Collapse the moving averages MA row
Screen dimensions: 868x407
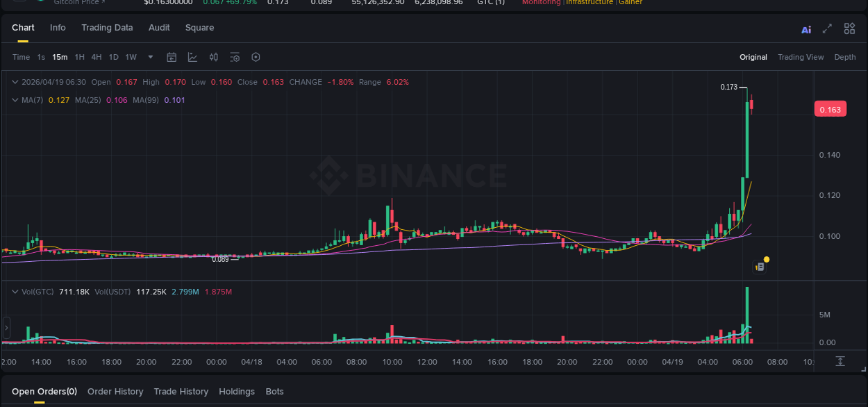click(x=15, y=100)
